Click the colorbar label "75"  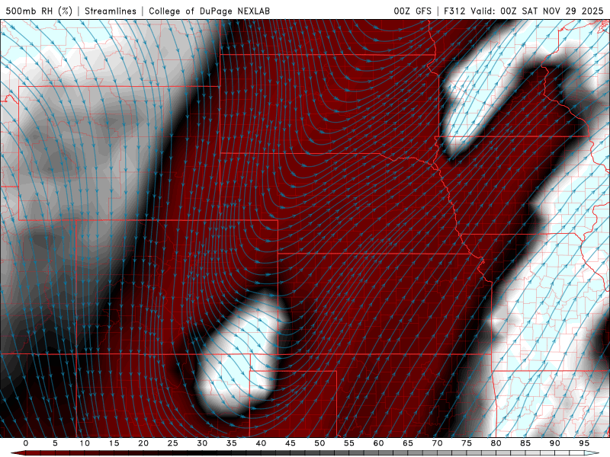[467, 443]
